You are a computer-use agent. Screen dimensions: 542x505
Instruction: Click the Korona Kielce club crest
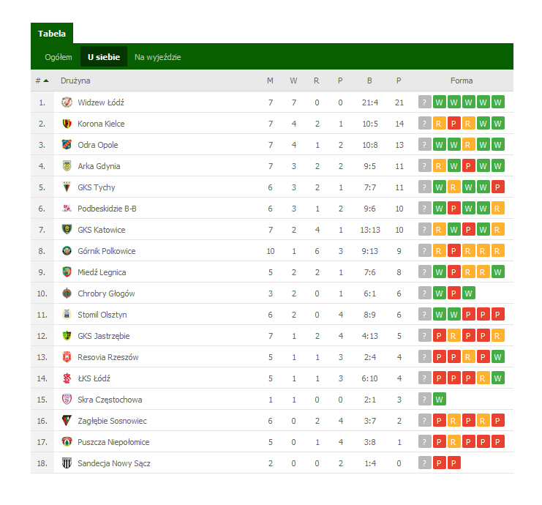point(67,124)
